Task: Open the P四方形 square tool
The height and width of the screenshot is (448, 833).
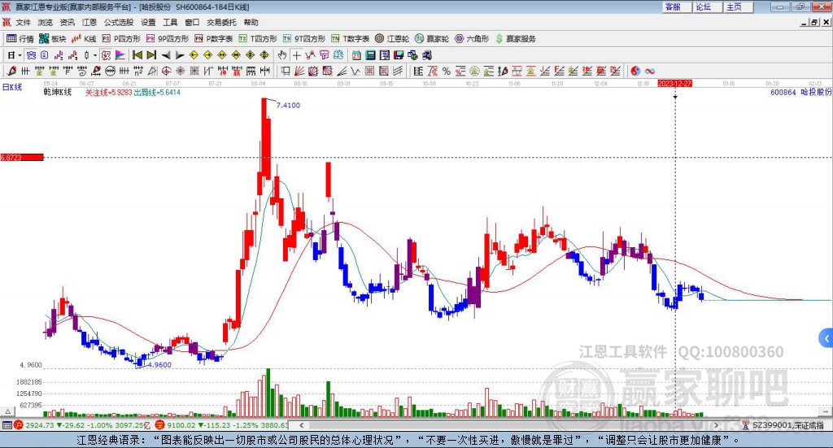Action: tap(121, 39)
